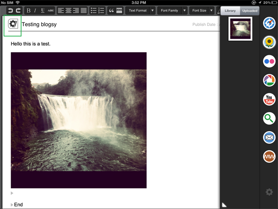
Task: Tap the battery 20% indicator
Action: pos(270,2)
